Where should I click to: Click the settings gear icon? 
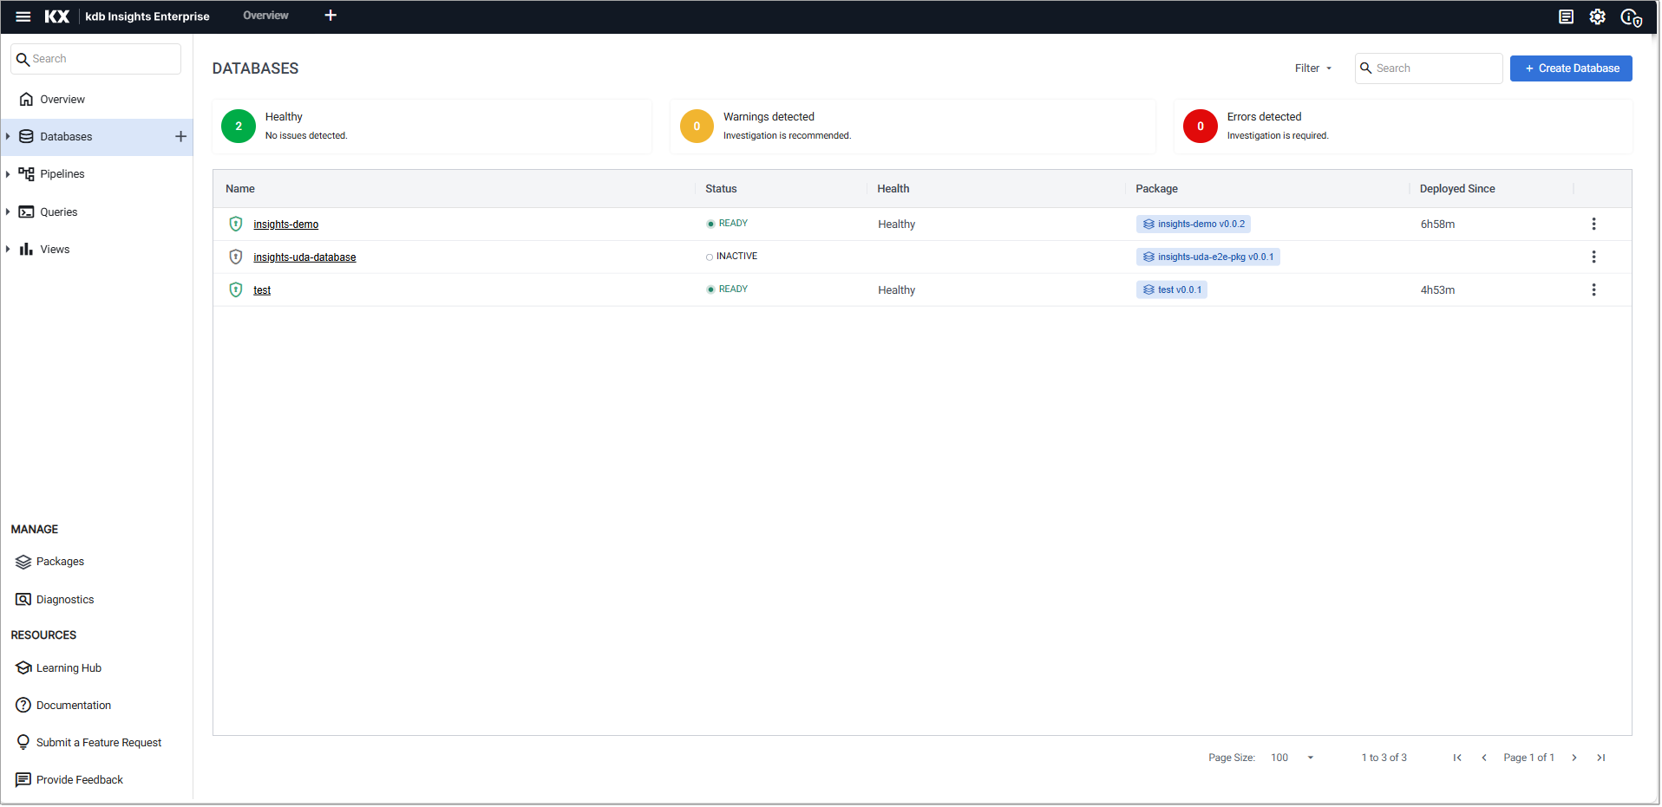1597,16
